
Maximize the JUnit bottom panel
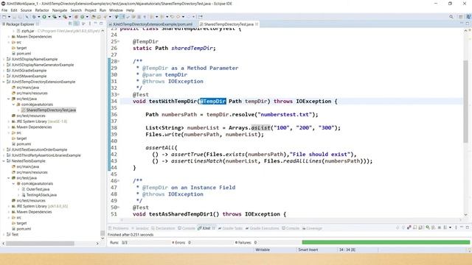(x=468, y=227)
